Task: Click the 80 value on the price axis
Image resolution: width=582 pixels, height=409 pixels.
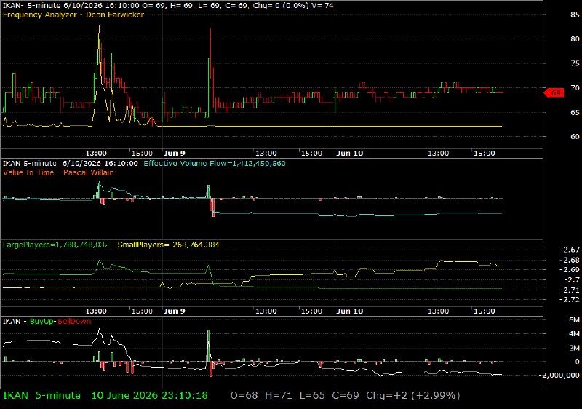Action: [x=575, y=39]
